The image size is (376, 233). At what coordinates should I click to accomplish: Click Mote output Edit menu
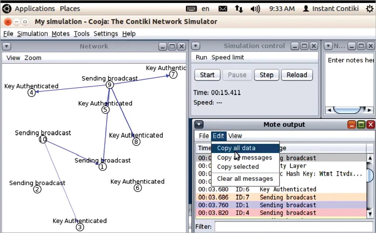[x=218, y=136]
